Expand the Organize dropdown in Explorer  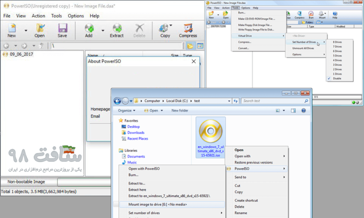coord(127,110)
